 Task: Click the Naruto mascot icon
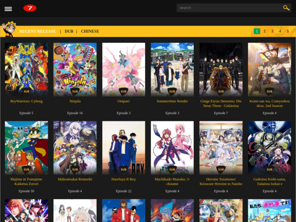coord(9,29)
